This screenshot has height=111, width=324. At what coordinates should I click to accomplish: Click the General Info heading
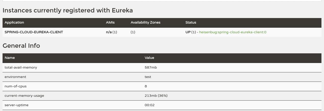[21, 46]
